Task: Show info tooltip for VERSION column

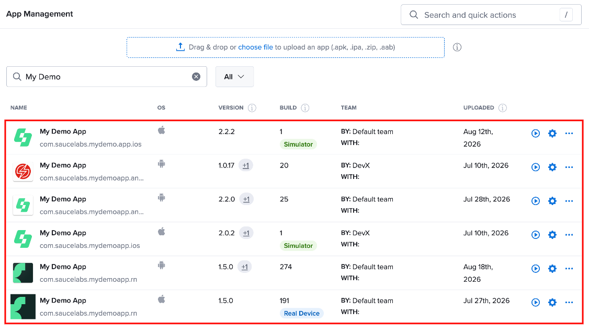Action: coord(252,108)
